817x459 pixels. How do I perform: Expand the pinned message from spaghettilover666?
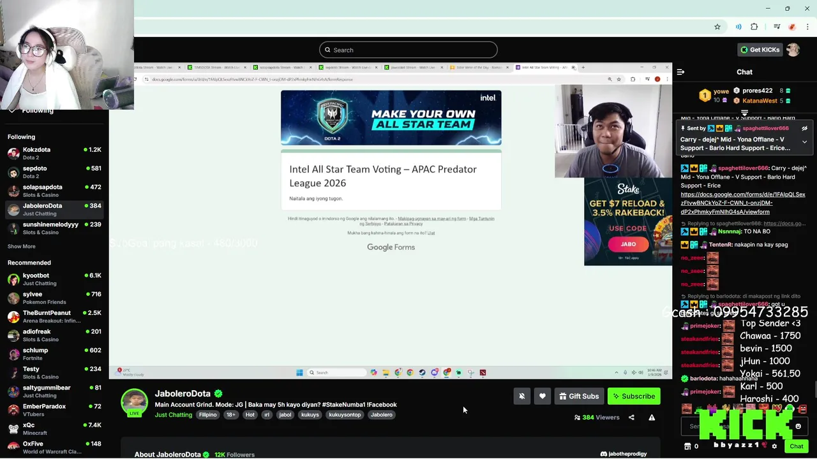pos(804,142)
